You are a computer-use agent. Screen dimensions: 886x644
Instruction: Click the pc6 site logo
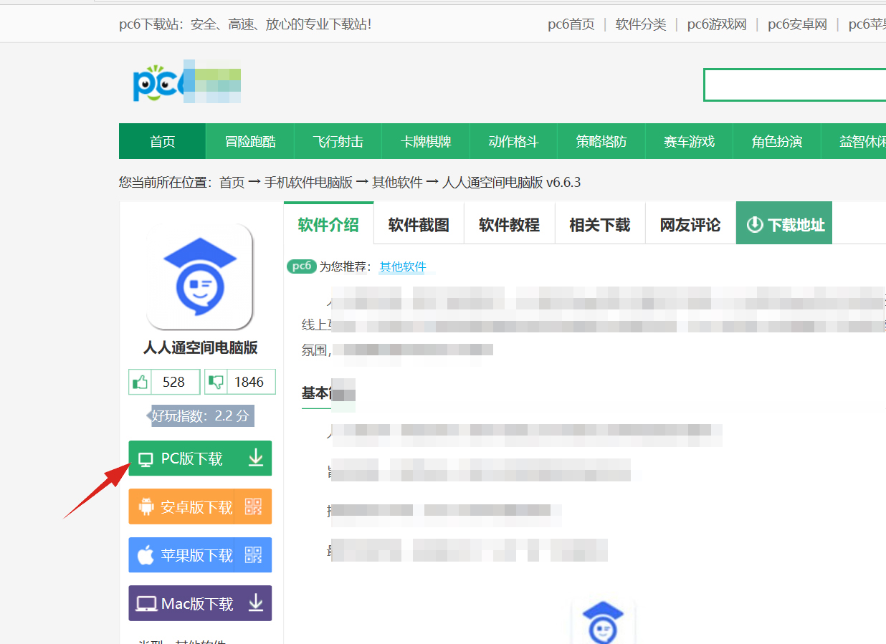pyautogui.click(x=186, y=83)
